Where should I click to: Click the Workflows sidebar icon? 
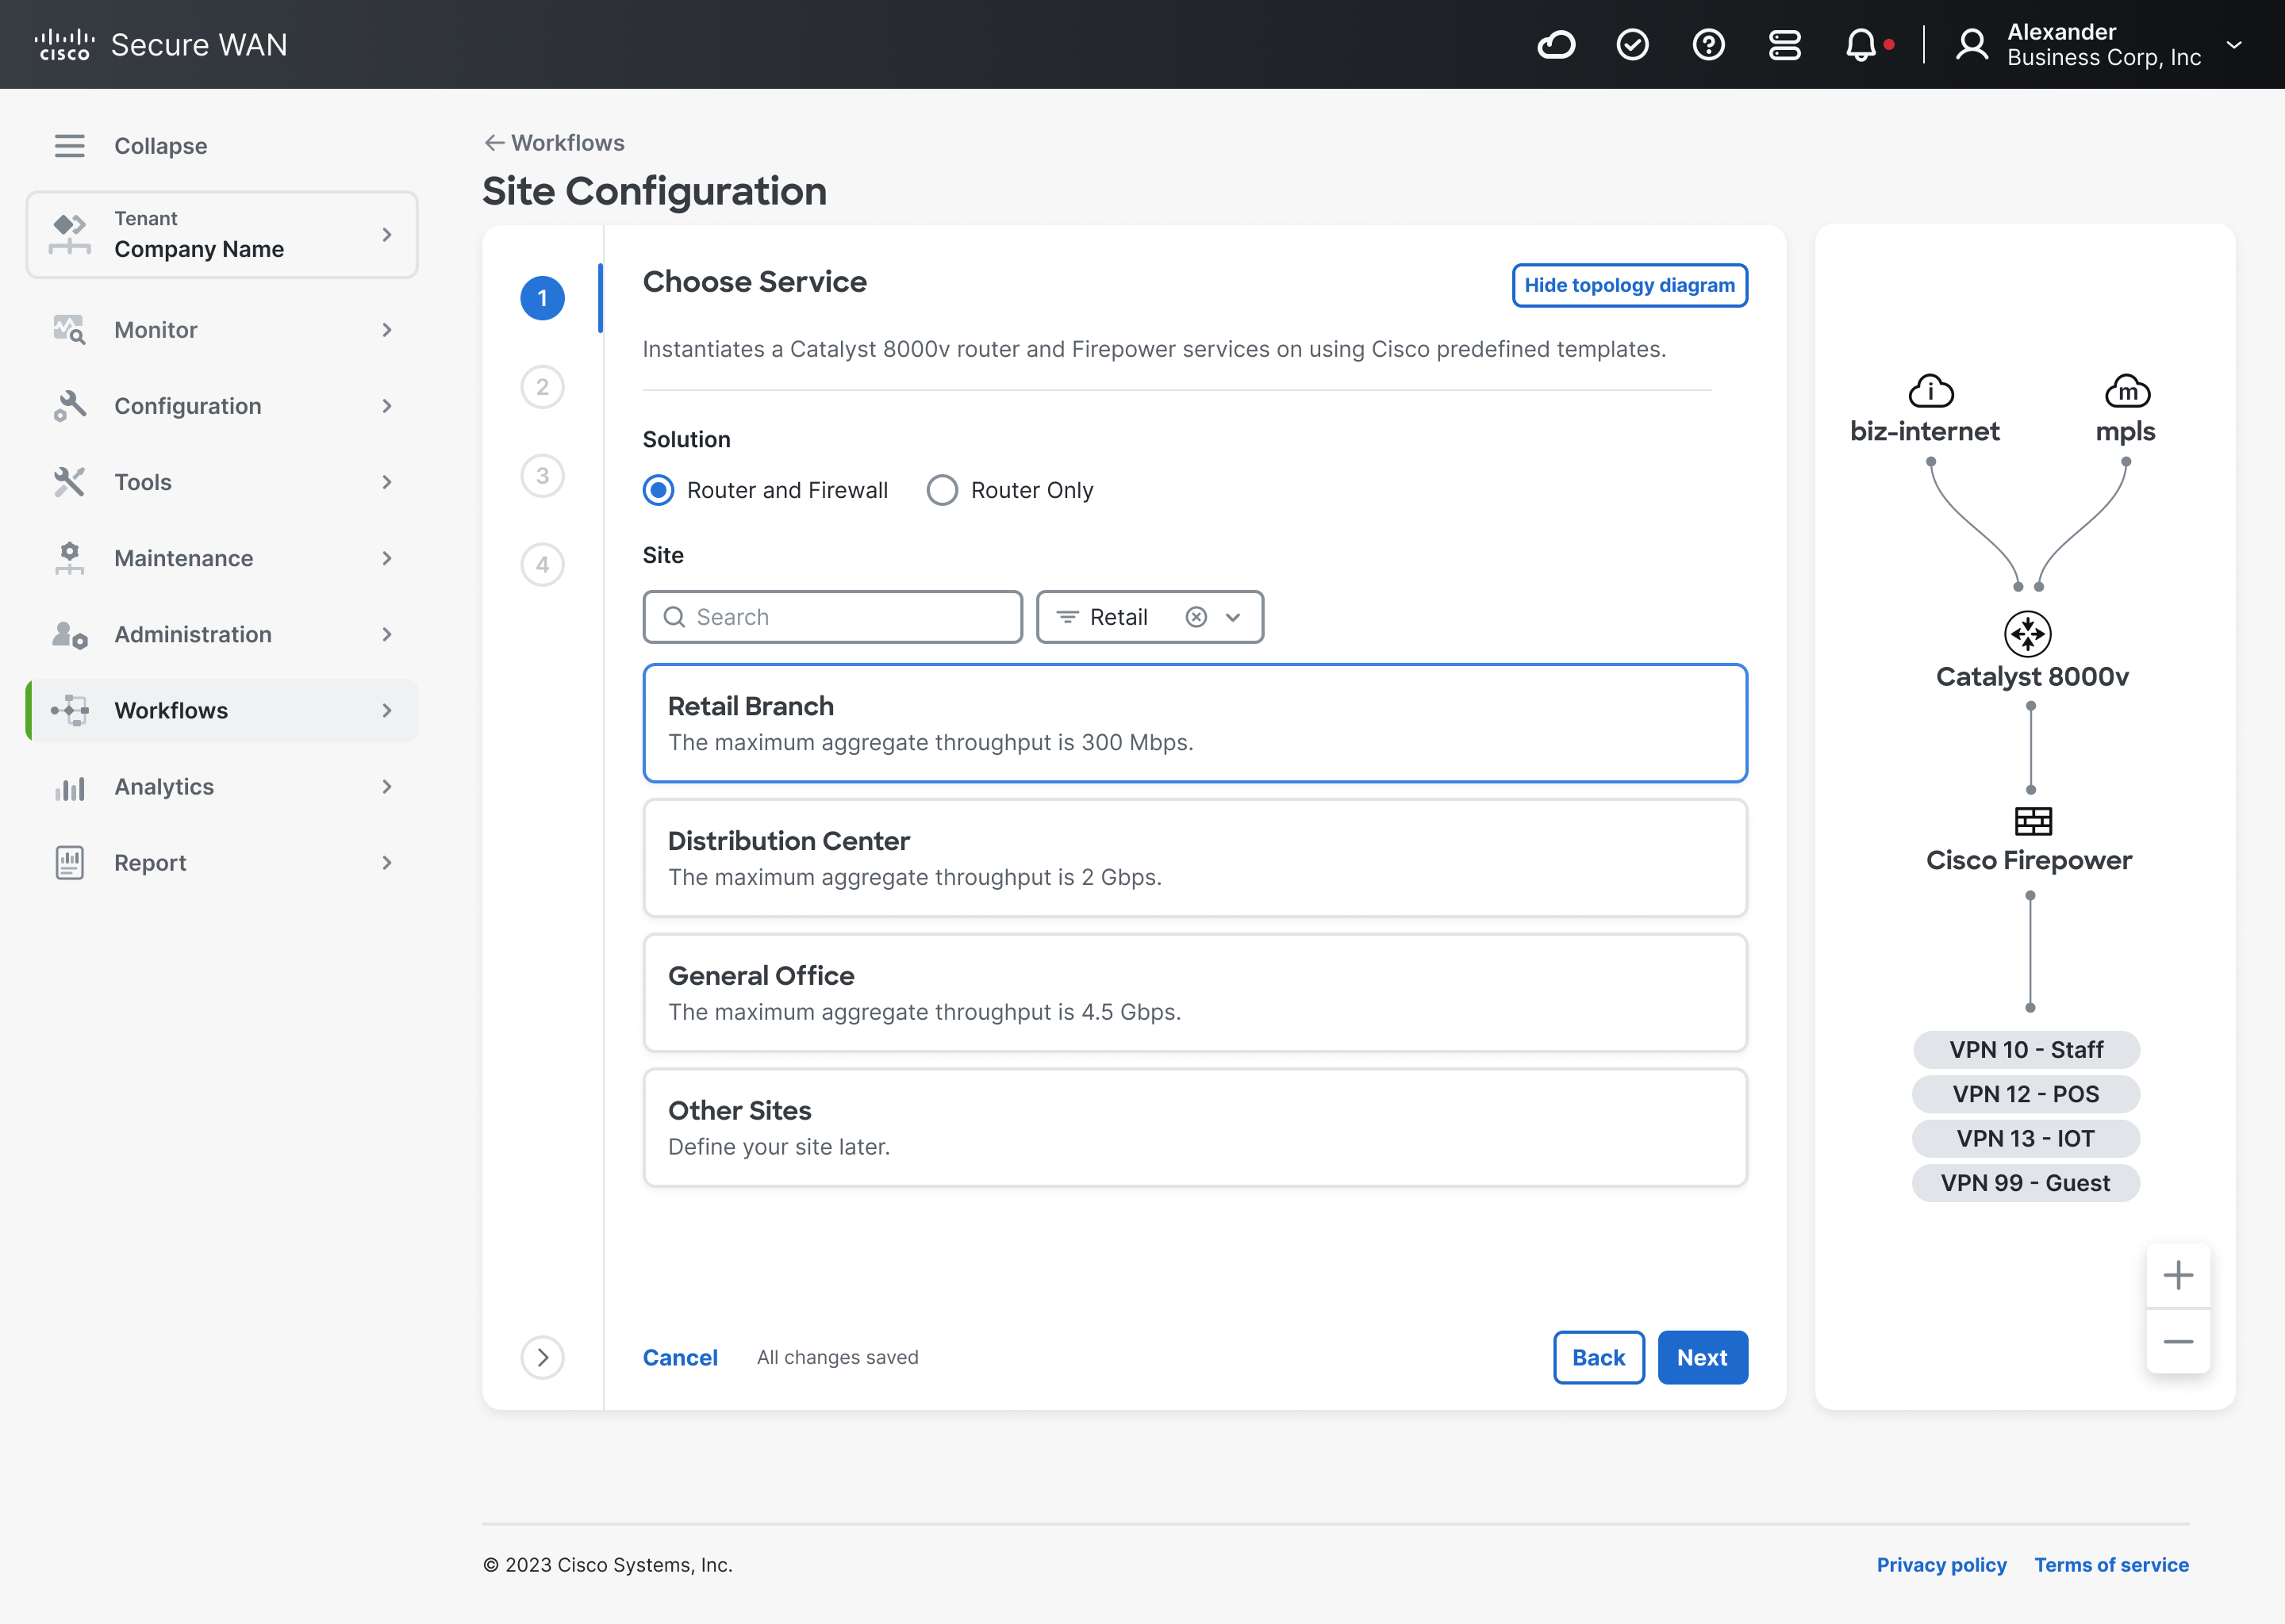coord(69,710)
